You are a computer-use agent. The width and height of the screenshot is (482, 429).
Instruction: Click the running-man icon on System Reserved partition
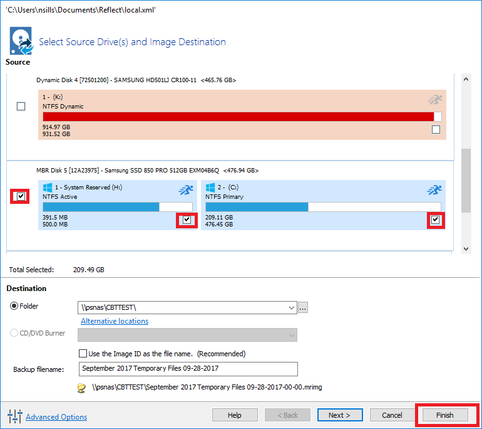tap(185, 189)
